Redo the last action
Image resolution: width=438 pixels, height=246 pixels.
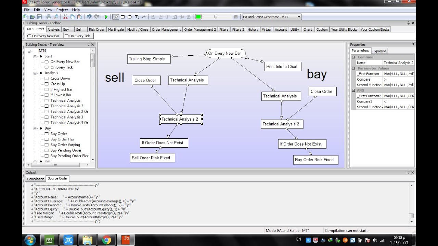(96, 17)
